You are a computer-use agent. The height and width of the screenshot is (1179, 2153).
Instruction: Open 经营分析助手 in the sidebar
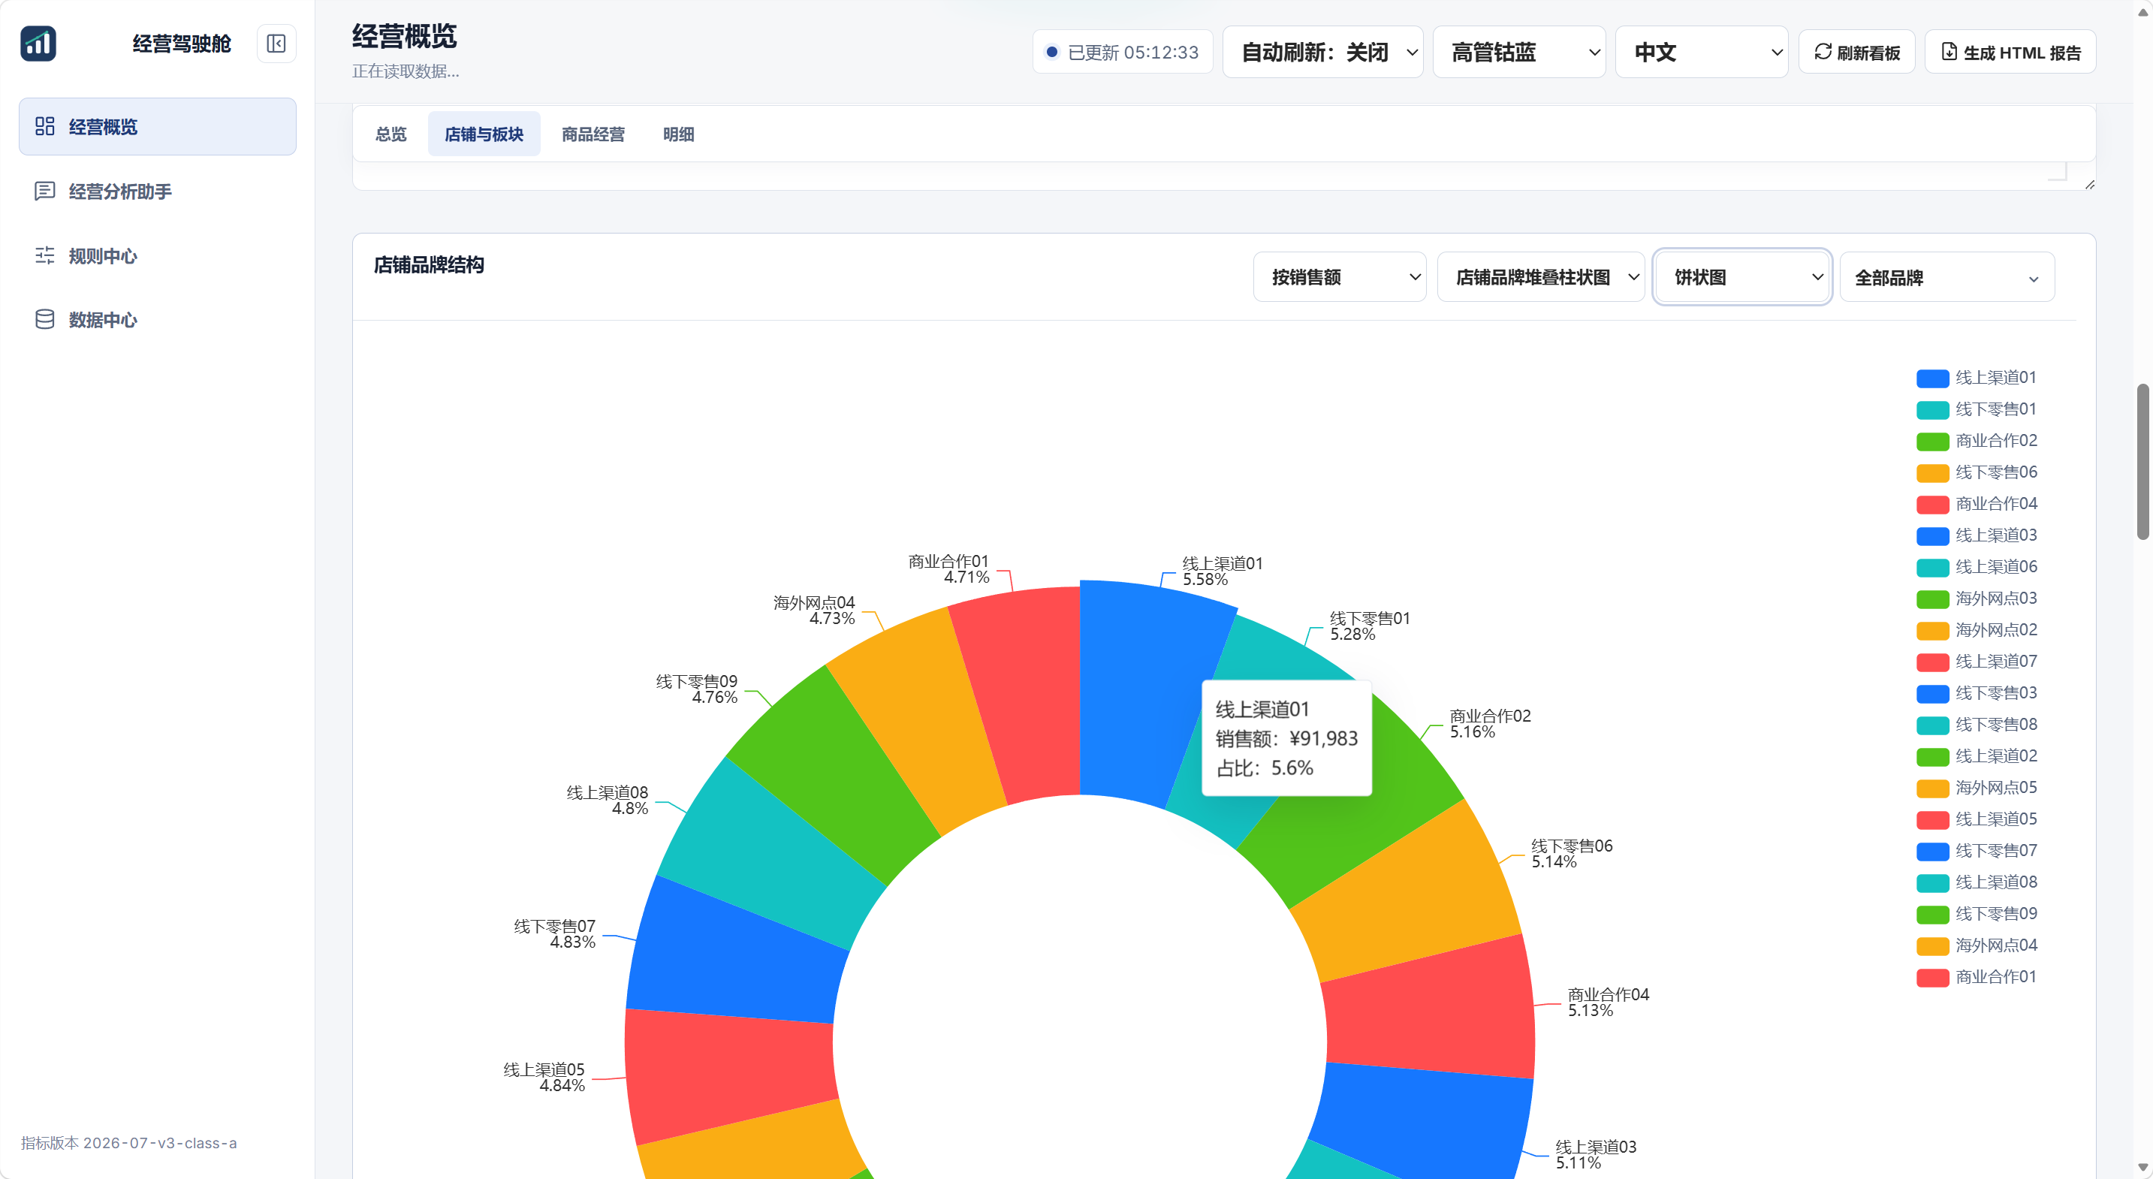[158, 191]
